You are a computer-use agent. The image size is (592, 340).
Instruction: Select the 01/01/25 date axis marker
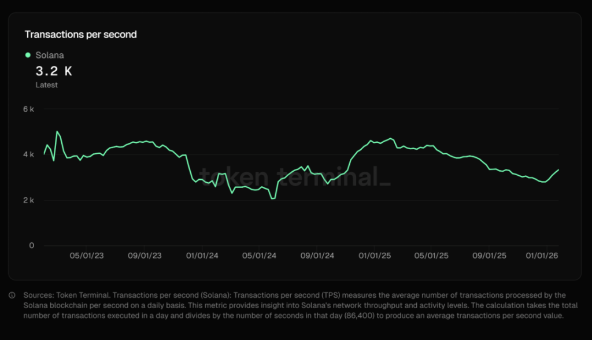tap(375, 256)
